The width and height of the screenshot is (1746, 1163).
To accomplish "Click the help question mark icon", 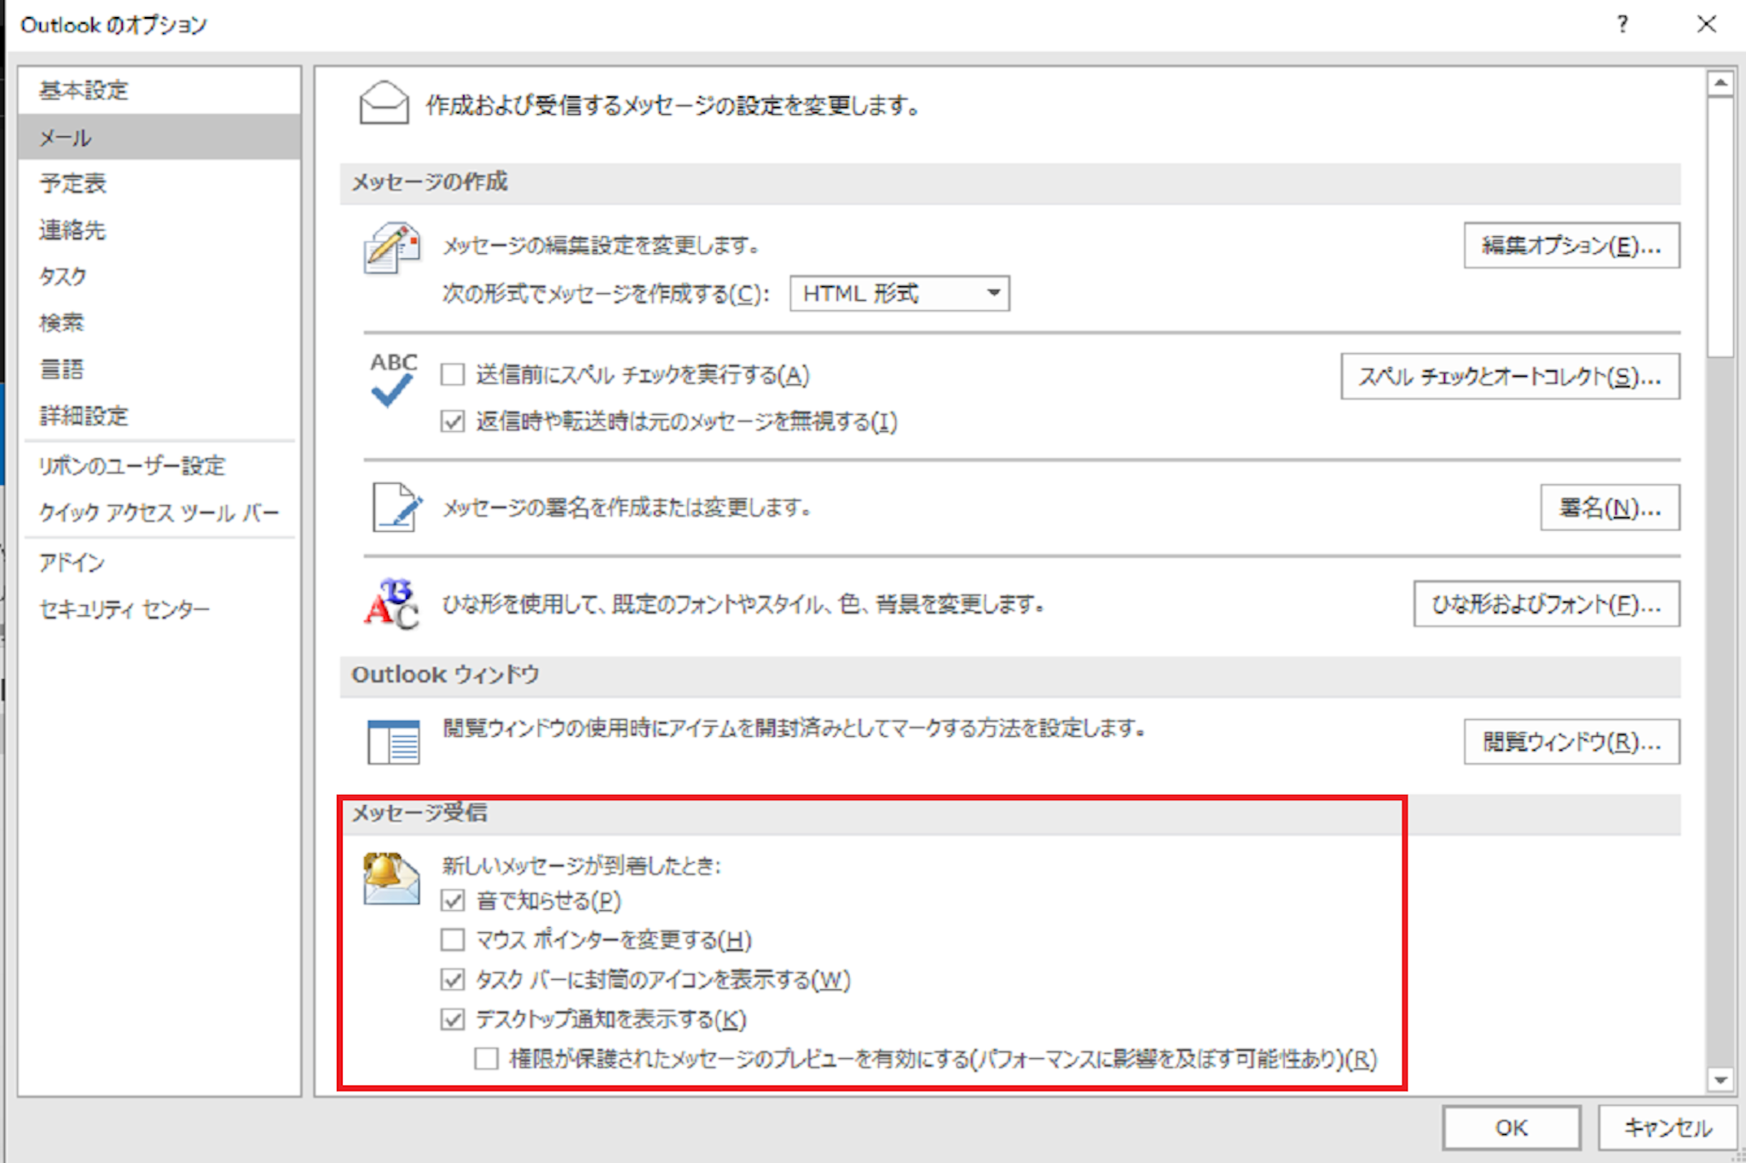I will [1622, 24].
